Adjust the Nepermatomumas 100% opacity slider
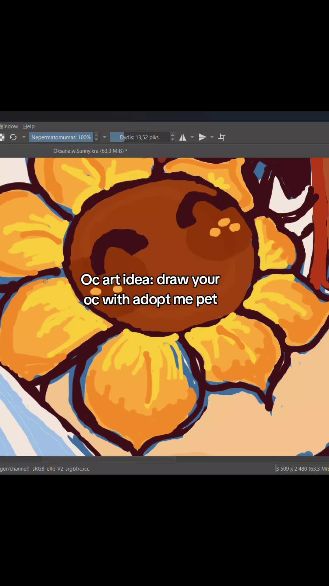This screenshot has width=329, height=586. click(61, 137)
